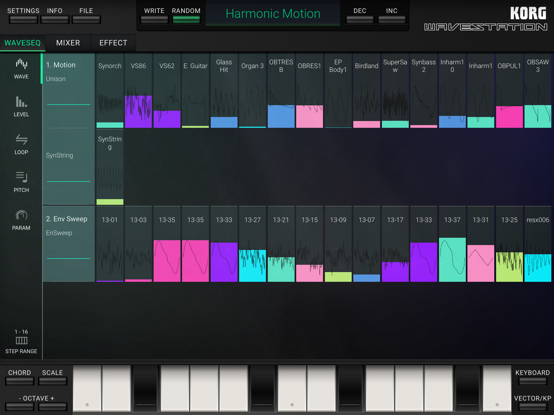Screen dimensions: 554x415
Task: Open the Harmonic Motion program name display
Action: (273, 14)
